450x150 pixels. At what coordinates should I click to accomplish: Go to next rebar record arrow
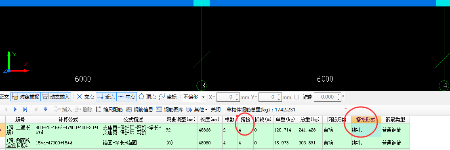click(x=15, y=109)
